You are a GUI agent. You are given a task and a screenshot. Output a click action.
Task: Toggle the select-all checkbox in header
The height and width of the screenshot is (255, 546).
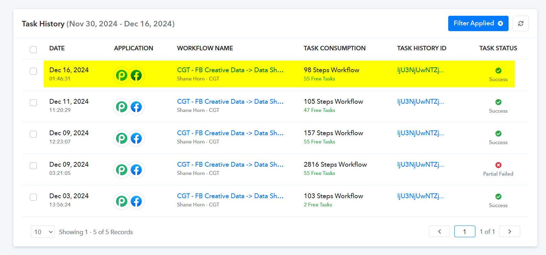(x=33, y=50)
